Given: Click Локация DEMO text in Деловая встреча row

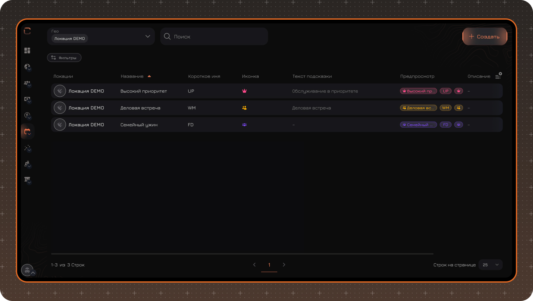Looking at the screenshot, I should click(x=86, y=108).
